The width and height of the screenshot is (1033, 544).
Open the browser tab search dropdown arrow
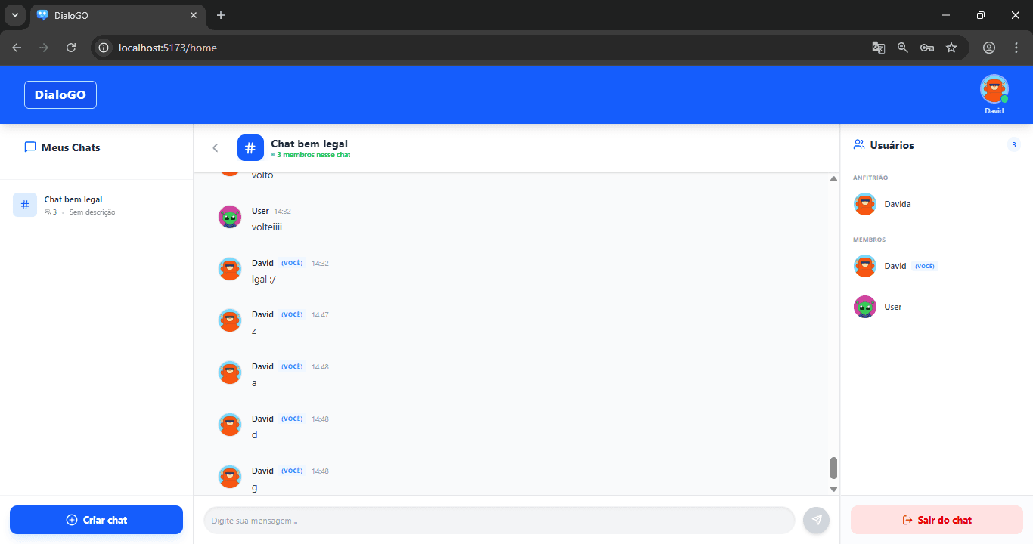pyautogui.click(x=14, y=15)
